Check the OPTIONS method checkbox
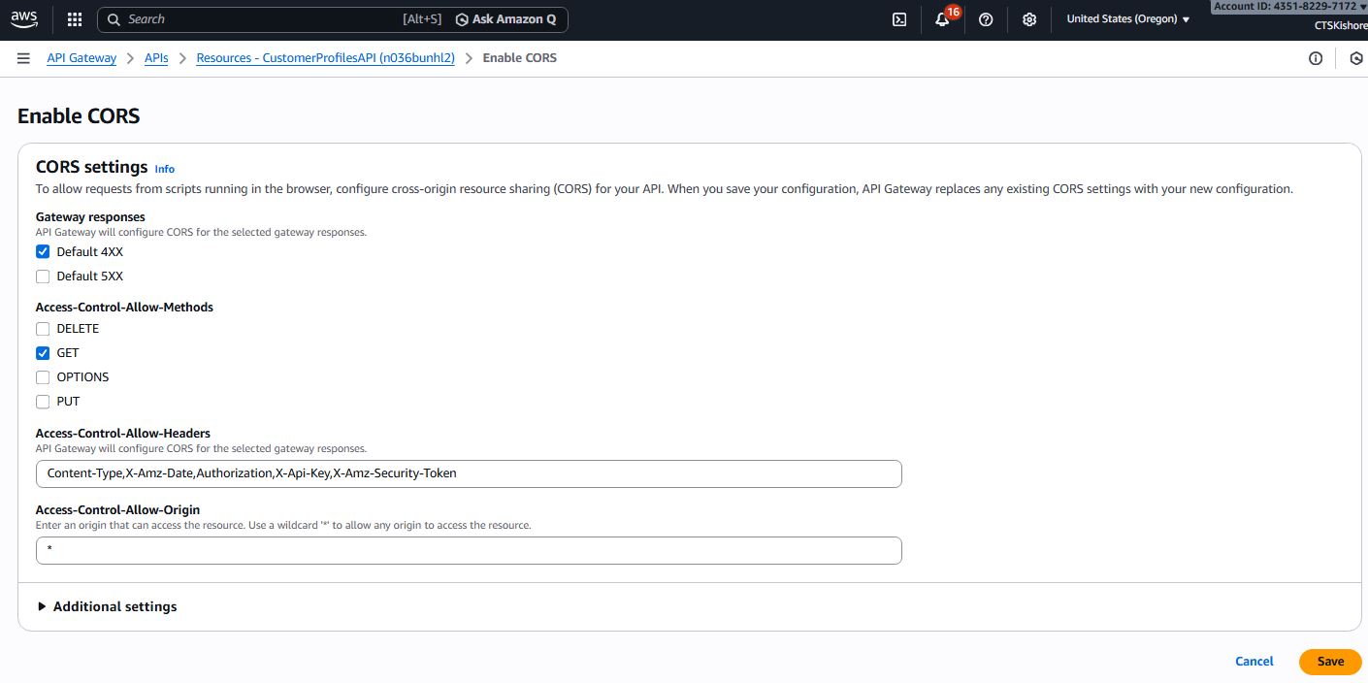 coord(43,377)
